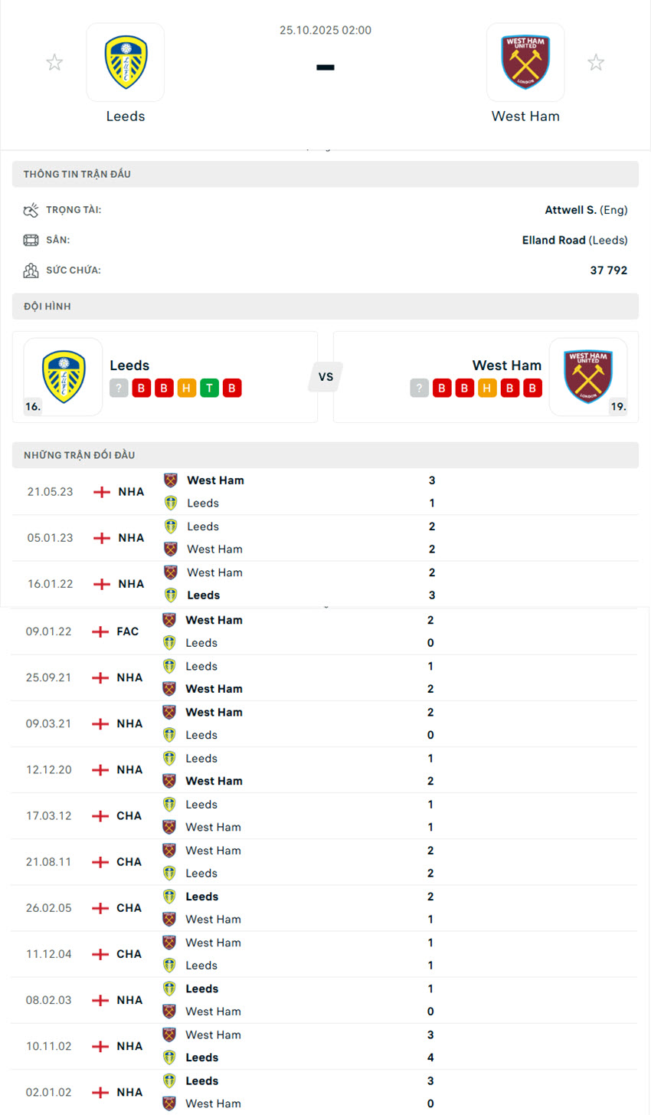
Task: Select the referee whistle icon beside TRỌNG TÀI
Action: pyautogui.click(x=31, y=209)
